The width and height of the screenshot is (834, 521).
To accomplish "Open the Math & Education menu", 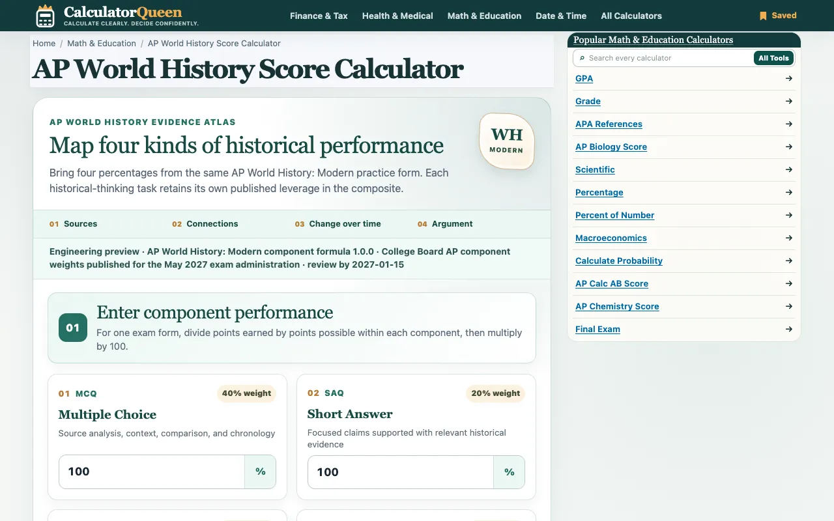I will click(x=484, y=16).
